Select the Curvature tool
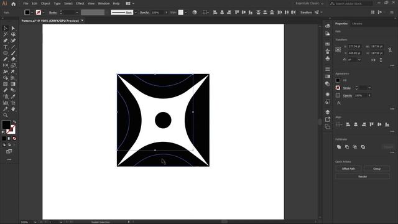The image size is (398, 224). coord(13,40)
